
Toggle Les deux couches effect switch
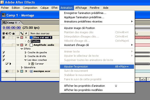pyautogui.click(x=4, y=60)
